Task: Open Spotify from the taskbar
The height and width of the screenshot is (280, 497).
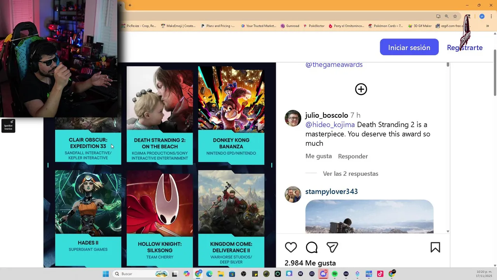Action: click(335, 274)
